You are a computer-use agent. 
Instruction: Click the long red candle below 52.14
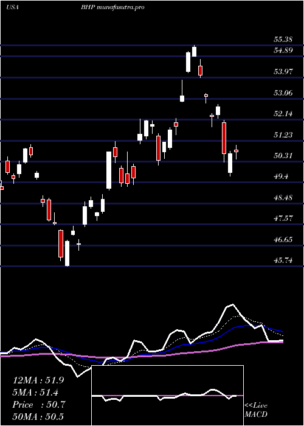point(224,138)
